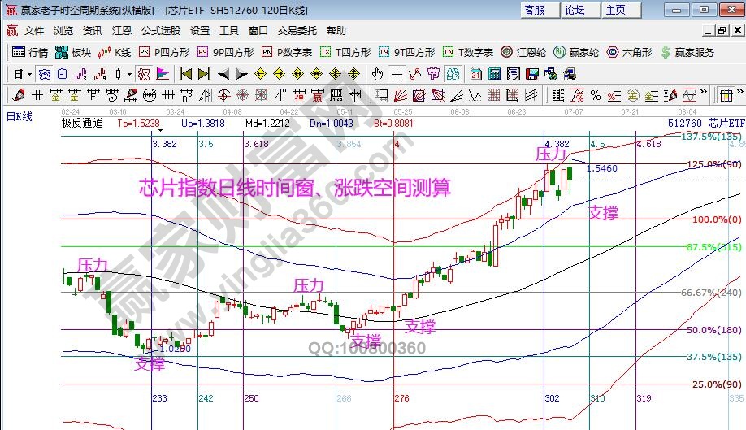Click the black left arrow icon
746x430 pixels.
[x=223, y=74]
